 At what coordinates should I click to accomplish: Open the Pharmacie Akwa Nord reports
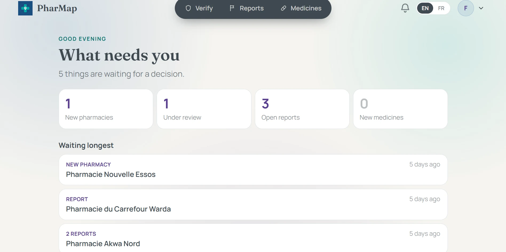point(253,238)
